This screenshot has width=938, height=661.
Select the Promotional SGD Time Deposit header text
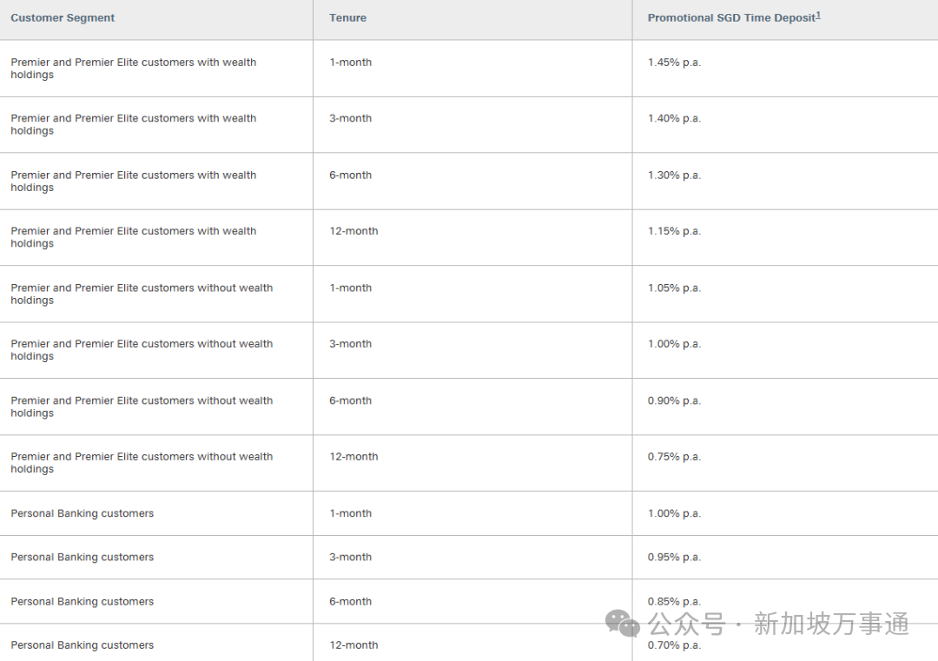tap(731, 18)
